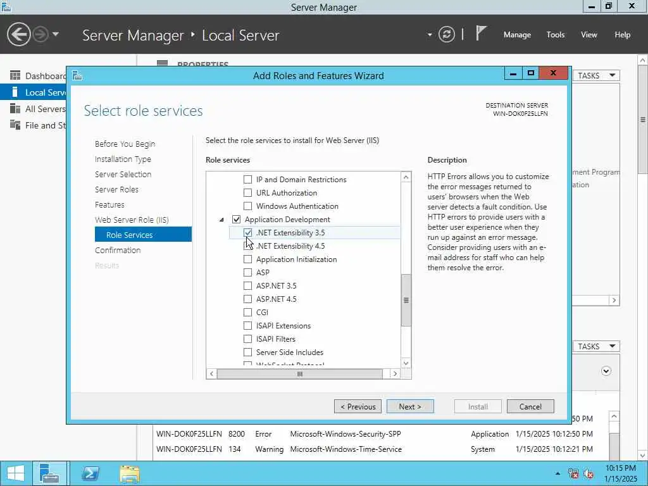Viewport: 648px width, 486px height.
Task: Open the Help menu
Action: [x=623, y=35]
